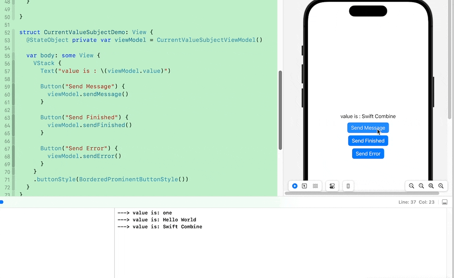Click the blue activity indicator at status bar left
The image size is (454, 278).
(x=2, y=202)
